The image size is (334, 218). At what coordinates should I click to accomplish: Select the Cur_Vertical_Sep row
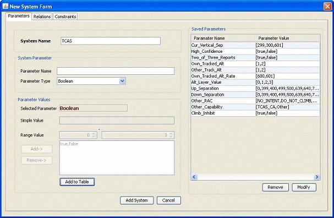[x=255, y=45]
